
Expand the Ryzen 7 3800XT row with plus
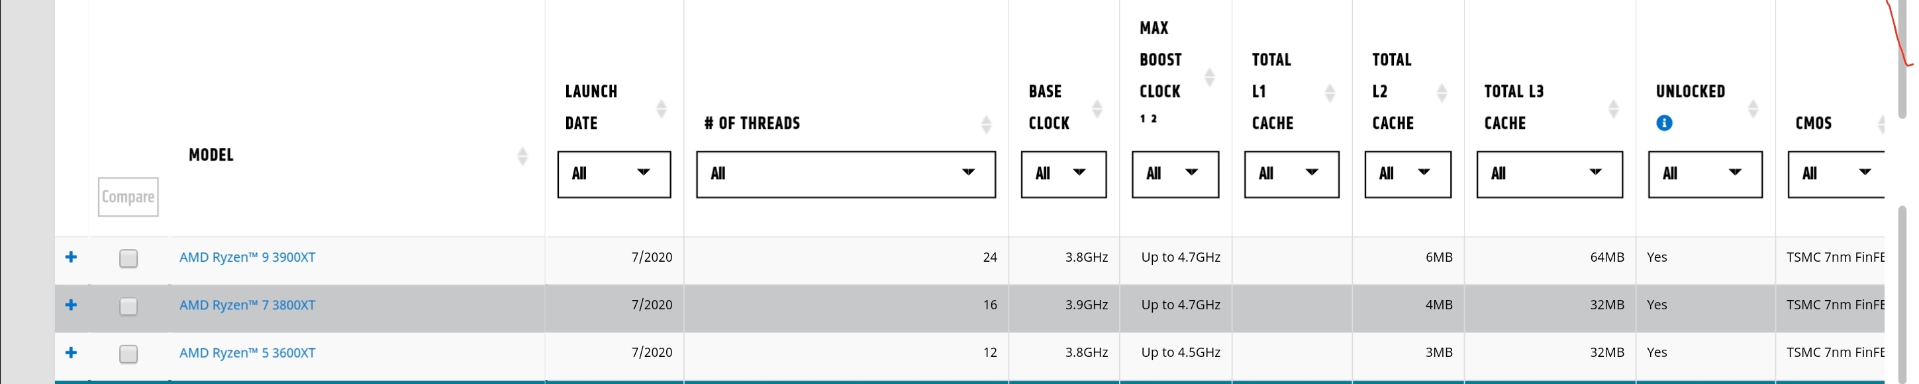point(71,305)
